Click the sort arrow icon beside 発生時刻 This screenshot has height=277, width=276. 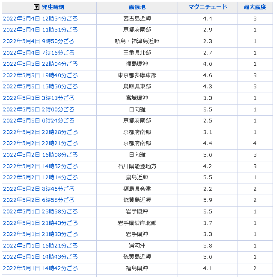click(x=36, y=7)
